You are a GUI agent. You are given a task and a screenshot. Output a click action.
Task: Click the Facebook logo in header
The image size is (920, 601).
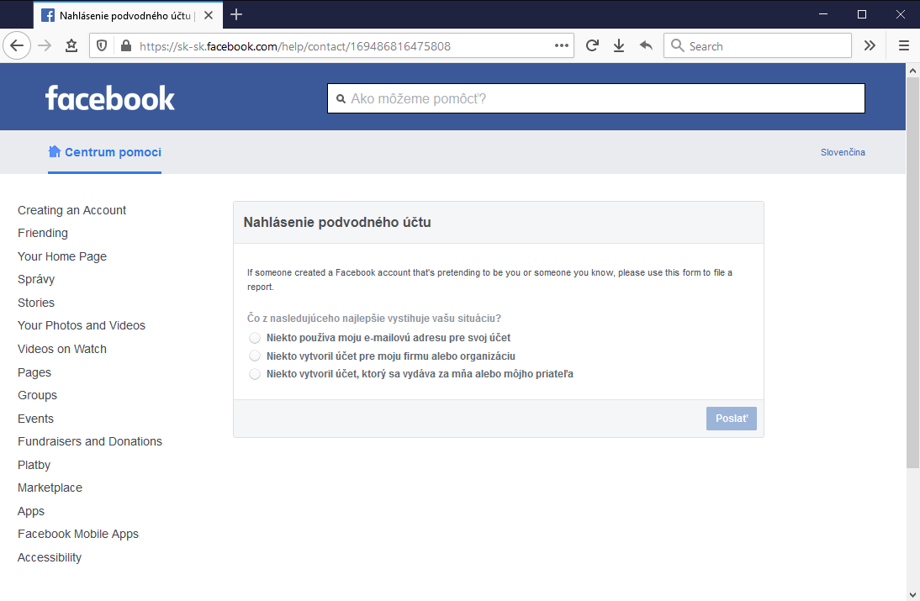pos(110,98)
